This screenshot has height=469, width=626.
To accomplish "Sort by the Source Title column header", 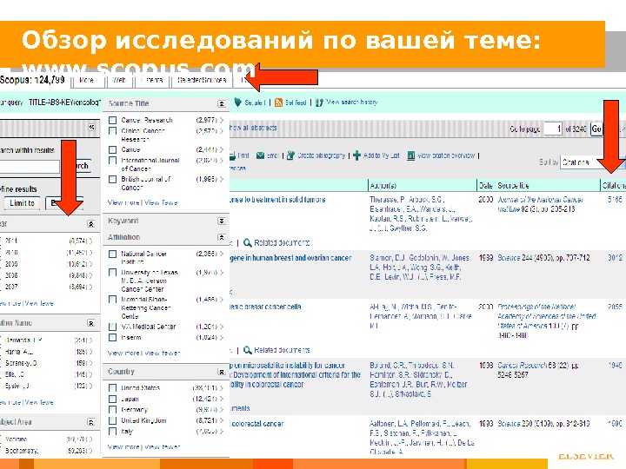I will 513,186.
